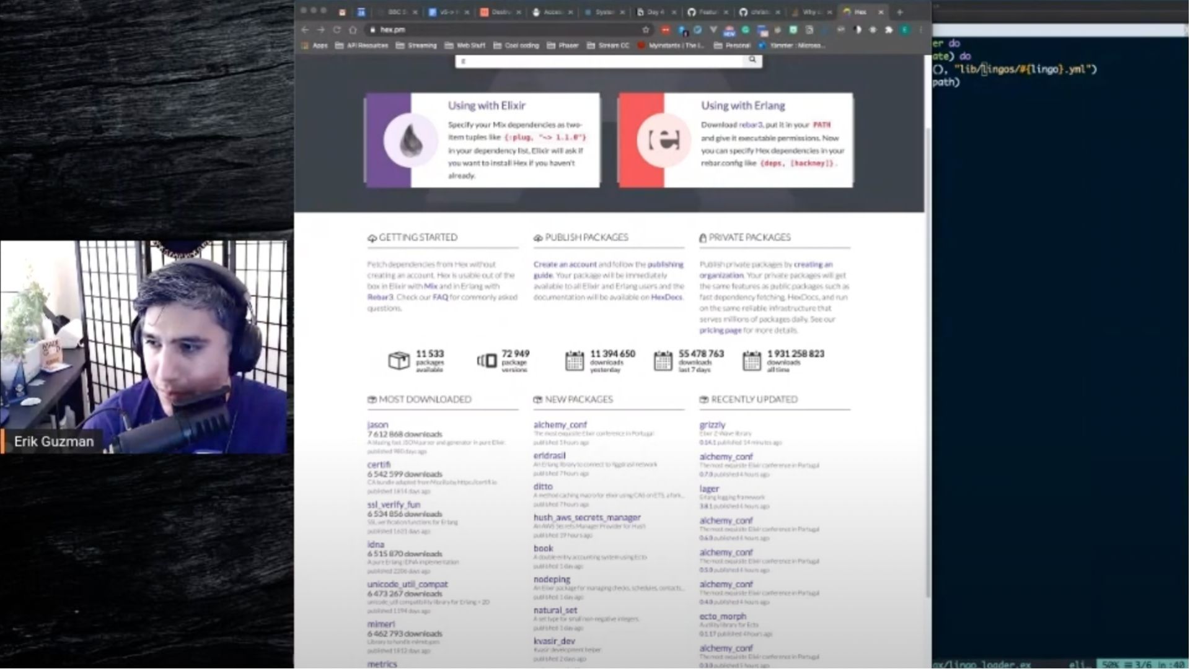
Task: Open the Create an account link
Action: 565,265
